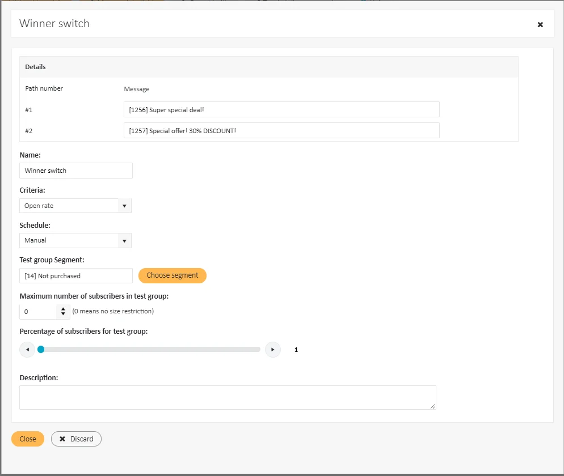Click the Details panel header

[x=269, y=67]
